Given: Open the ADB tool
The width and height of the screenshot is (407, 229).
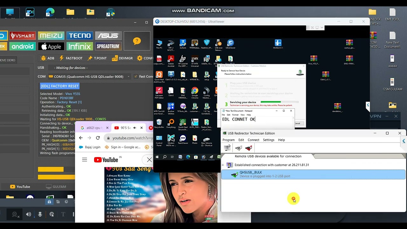Looking at the screenshot, I should 47,58.
